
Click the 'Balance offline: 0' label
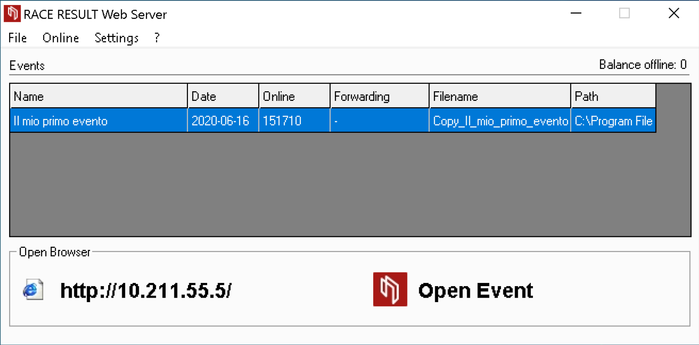(x=643, y=65)
